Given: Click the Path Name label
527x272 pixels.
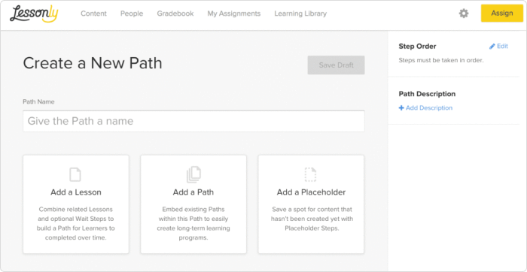Looking at the screenshot, I should pos(38,101).
